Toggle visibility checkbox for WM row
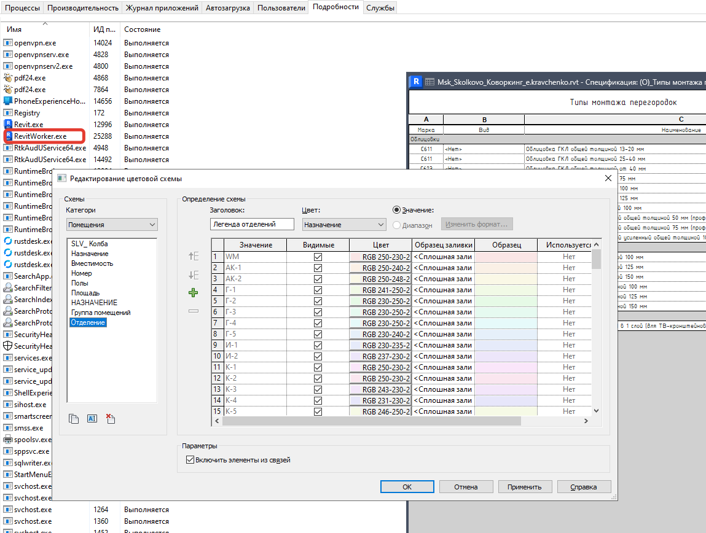The height and width of the screenshot is (533, 706). point(318,257)
